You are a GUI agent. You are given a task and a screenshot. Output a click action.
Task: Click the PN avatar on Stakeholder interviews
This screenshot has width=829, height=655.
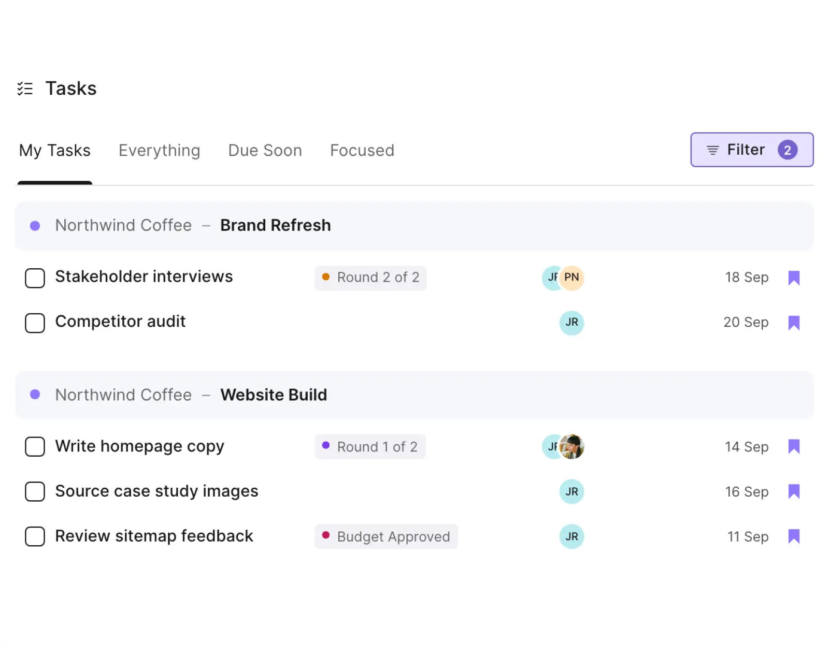coord(572,278)
